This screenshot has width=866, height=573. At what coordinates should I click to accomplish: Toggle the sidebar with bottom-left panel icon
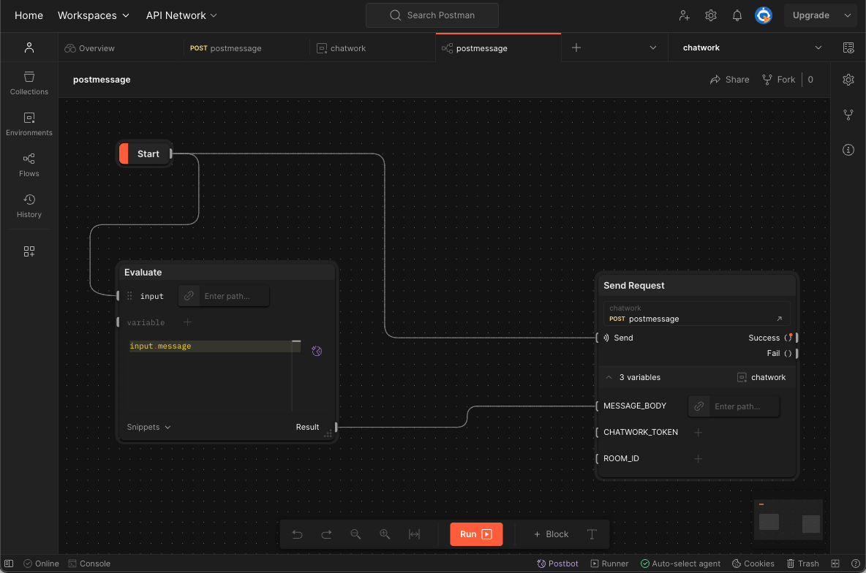(x=9, y=563)
